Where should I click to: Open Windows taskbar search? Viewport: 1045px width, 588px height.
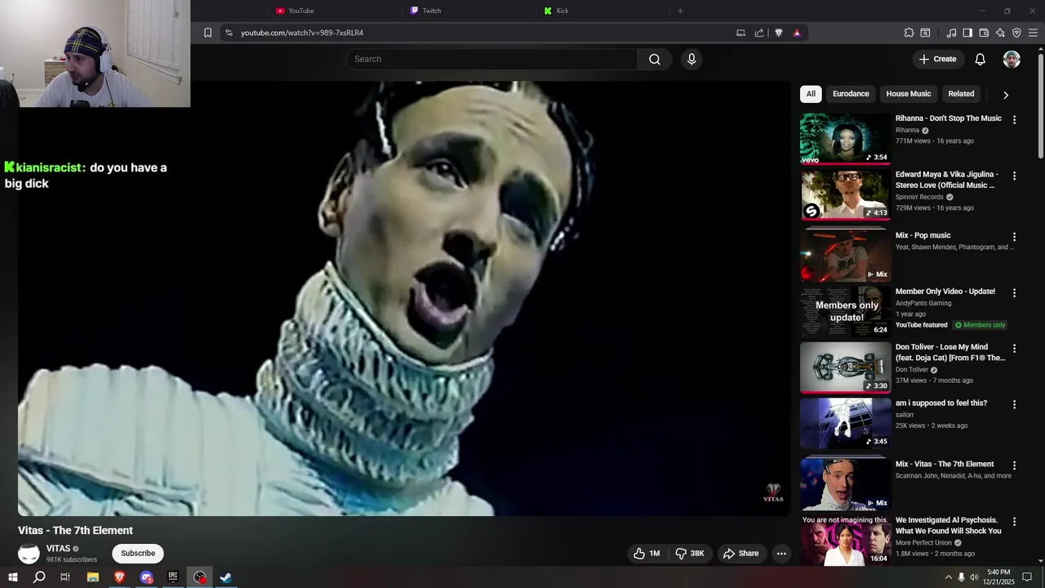point(39,577)
